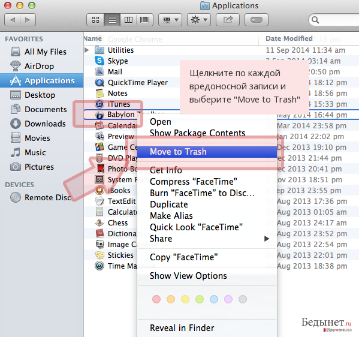
Task: Toggle the Edit Tags toolbar button
Action: 257,20
